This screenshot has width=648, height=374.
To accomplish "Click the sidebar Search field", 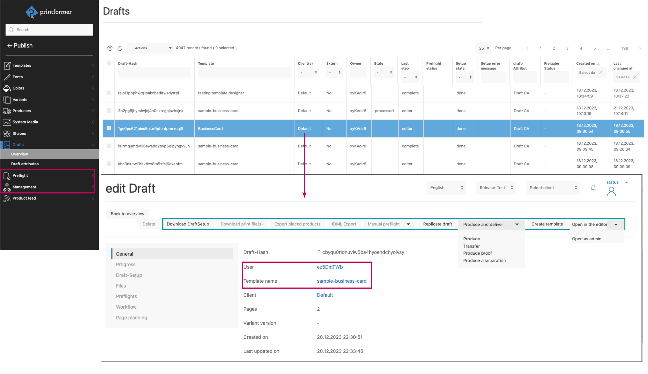I will point(49,30).
